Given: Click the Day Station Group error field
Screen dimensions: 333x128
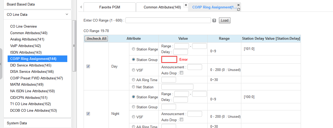Looking at the screenshot, I should 169,59.
